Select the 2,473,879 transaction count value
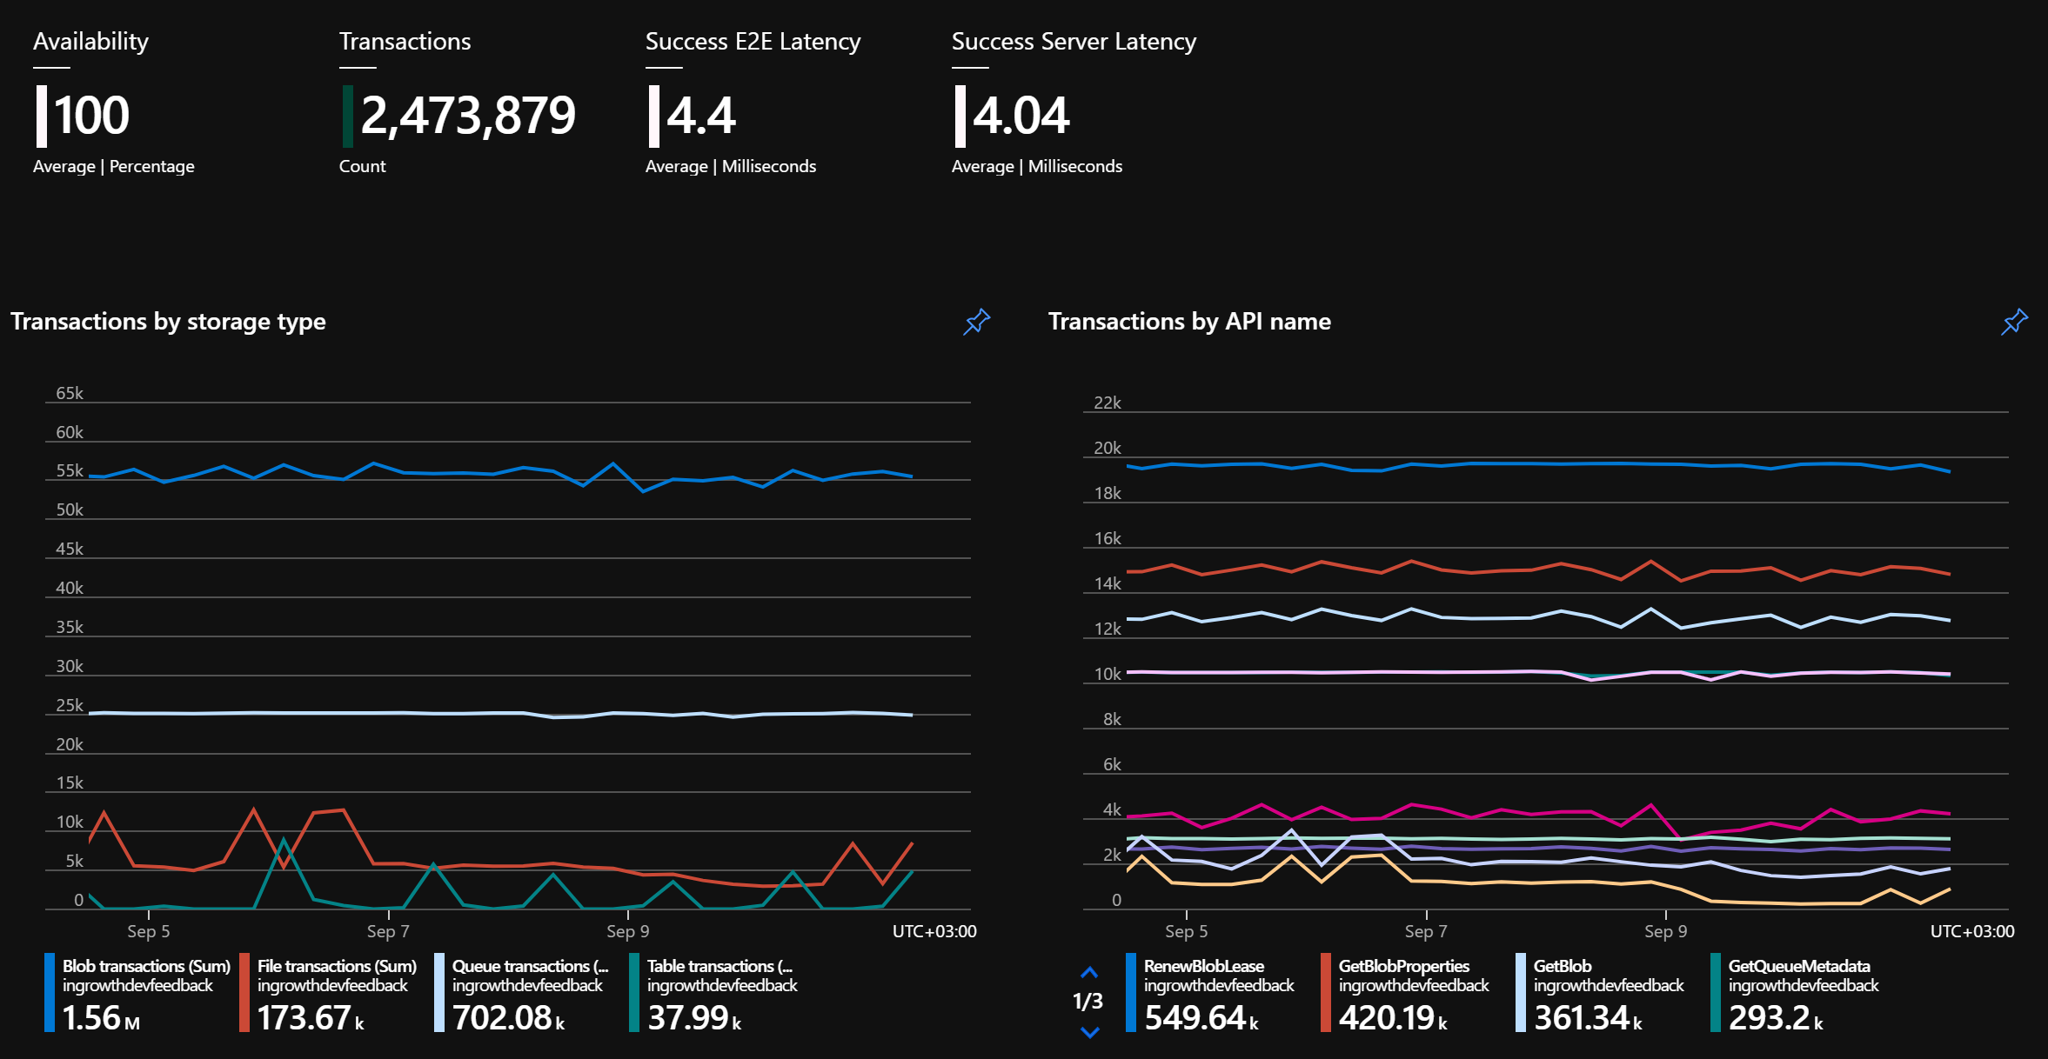This screenshot has width=2048, height=1059. [468, 116]
